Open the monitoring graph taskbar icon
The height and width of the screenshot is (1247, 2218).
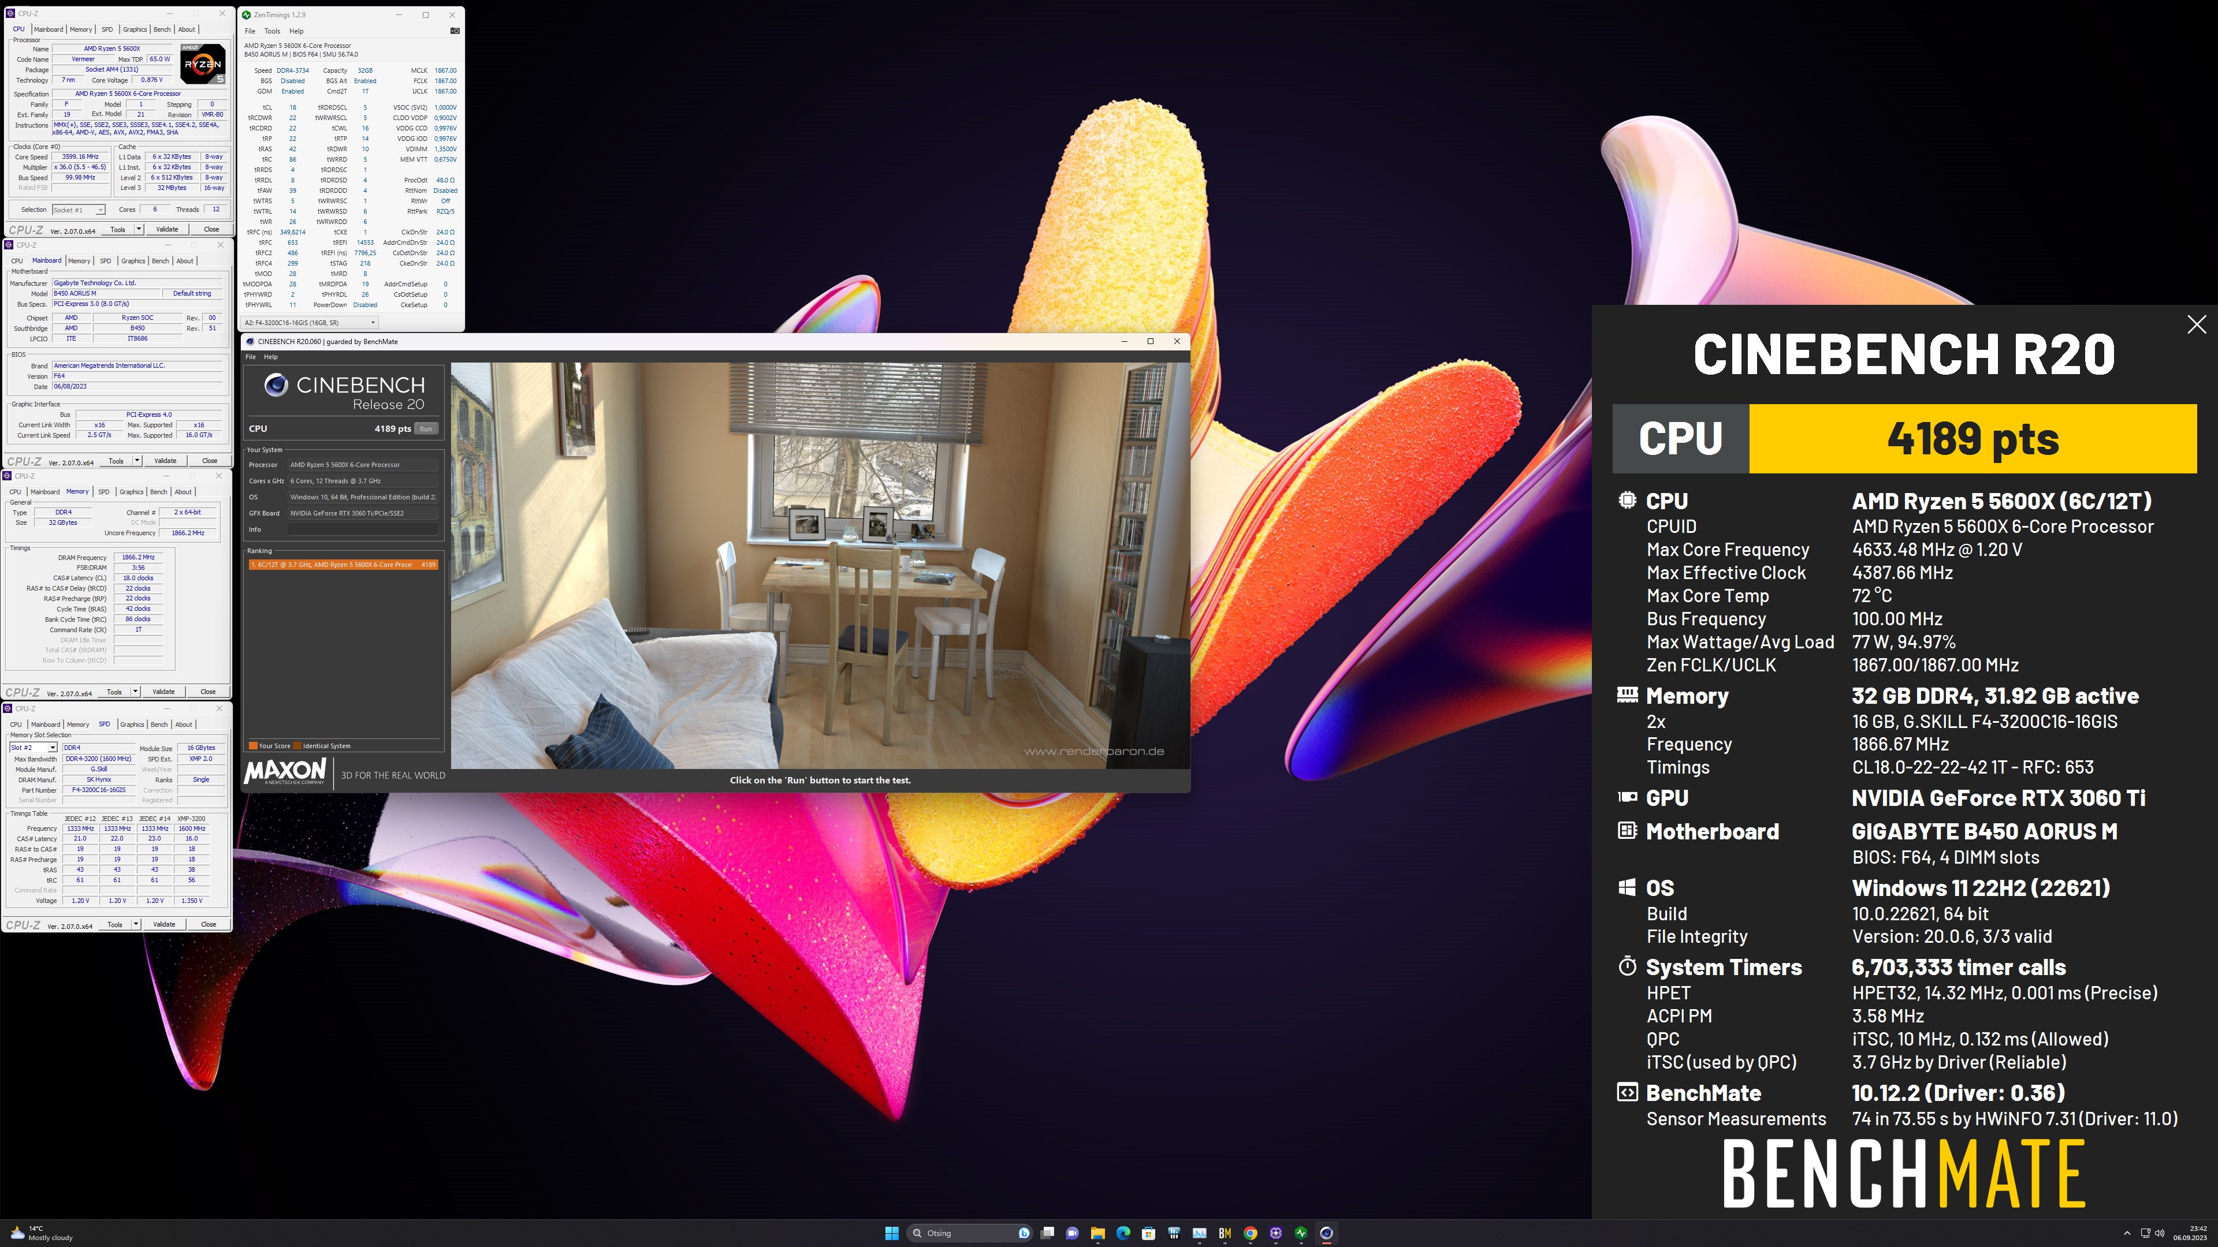coord(1200,1233)
